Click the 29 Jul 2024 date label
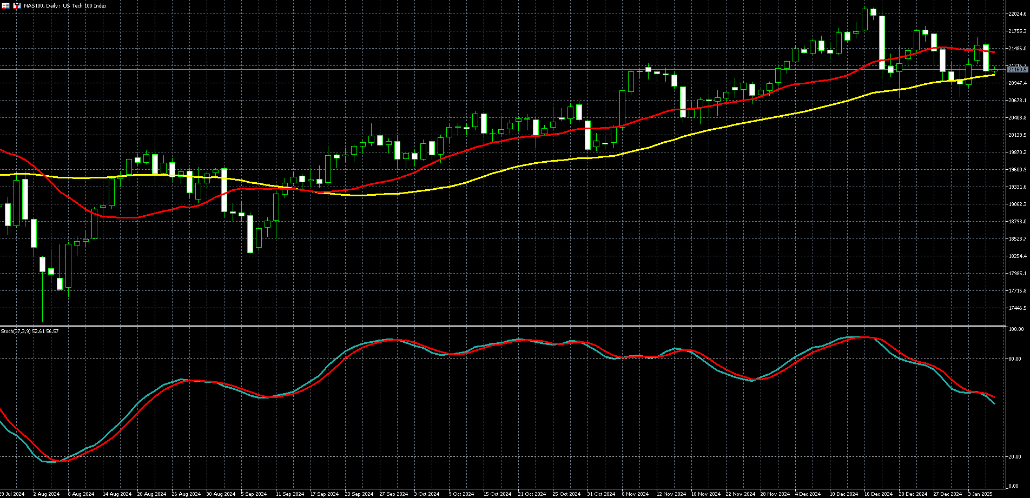Screen dimensions: 1030x498 click(12, 494)
